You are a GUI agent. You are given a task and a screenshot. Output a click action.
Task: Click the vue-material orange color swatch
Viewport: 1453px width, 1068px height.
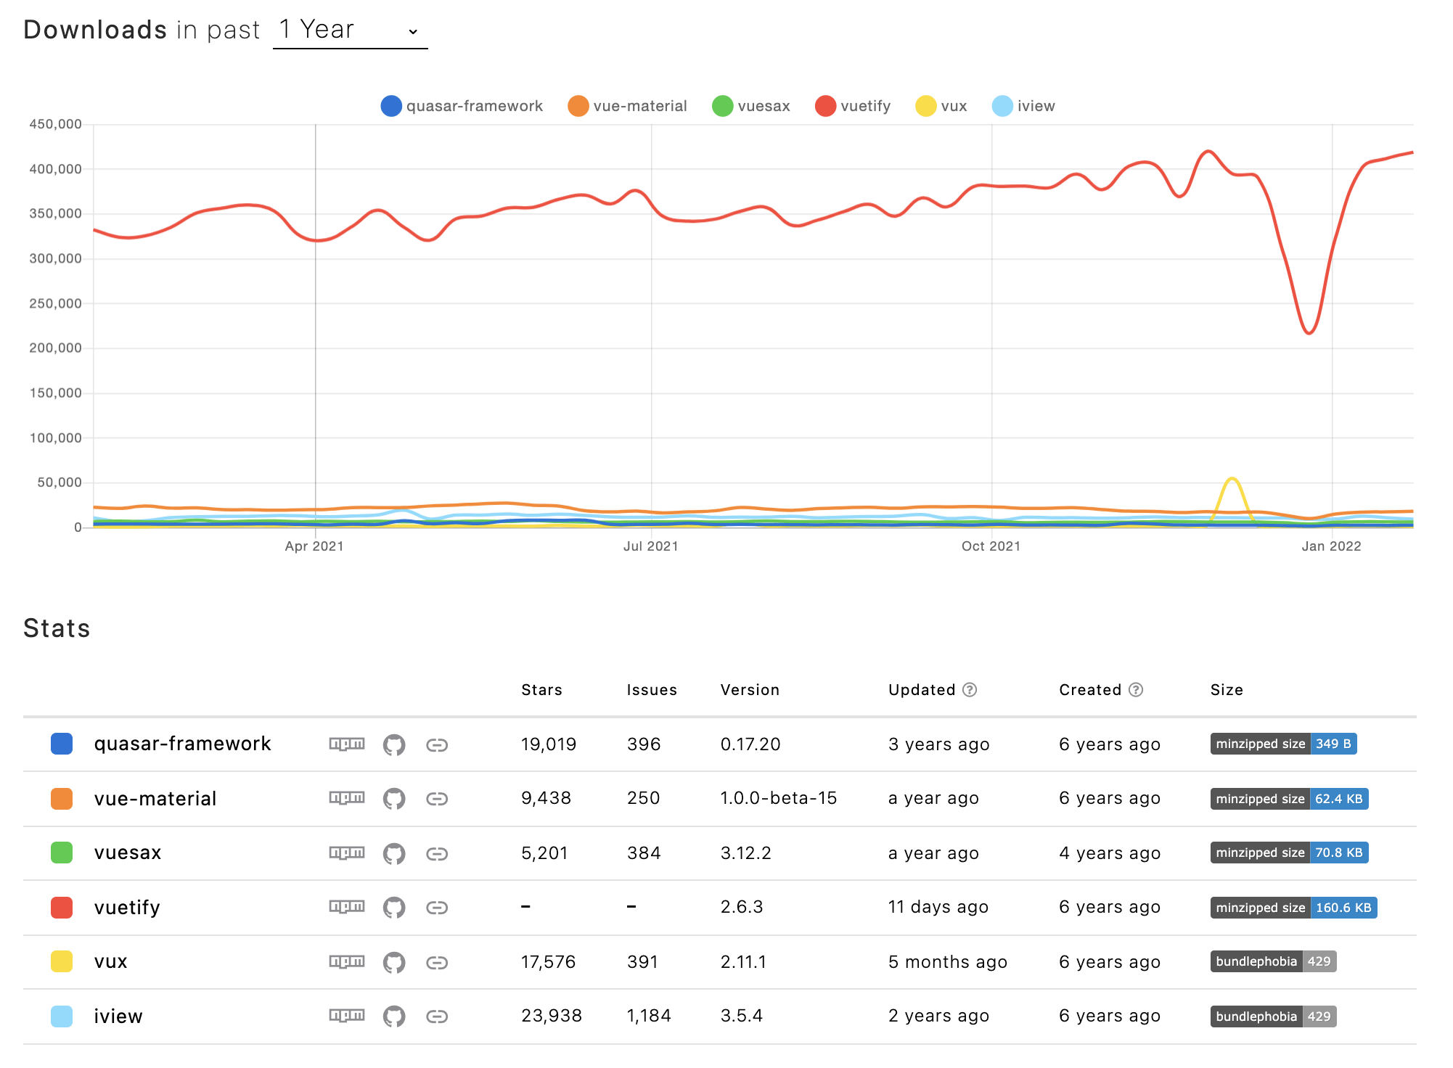pyautogui.click(x=62, y=799)
